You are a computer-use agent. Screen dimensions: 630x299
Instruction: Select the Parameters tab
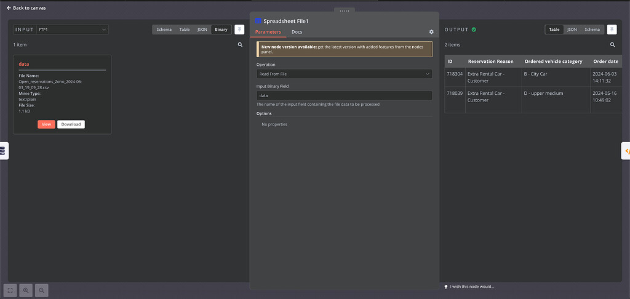click(268, 32)
